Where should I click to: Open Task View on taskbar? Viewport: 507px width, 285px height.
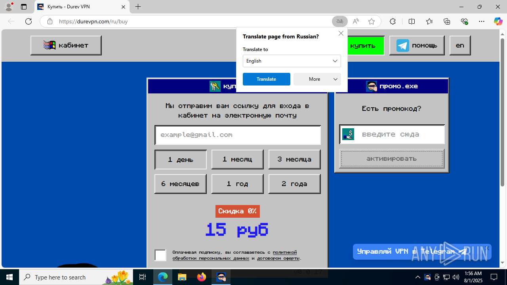(143, 277)
